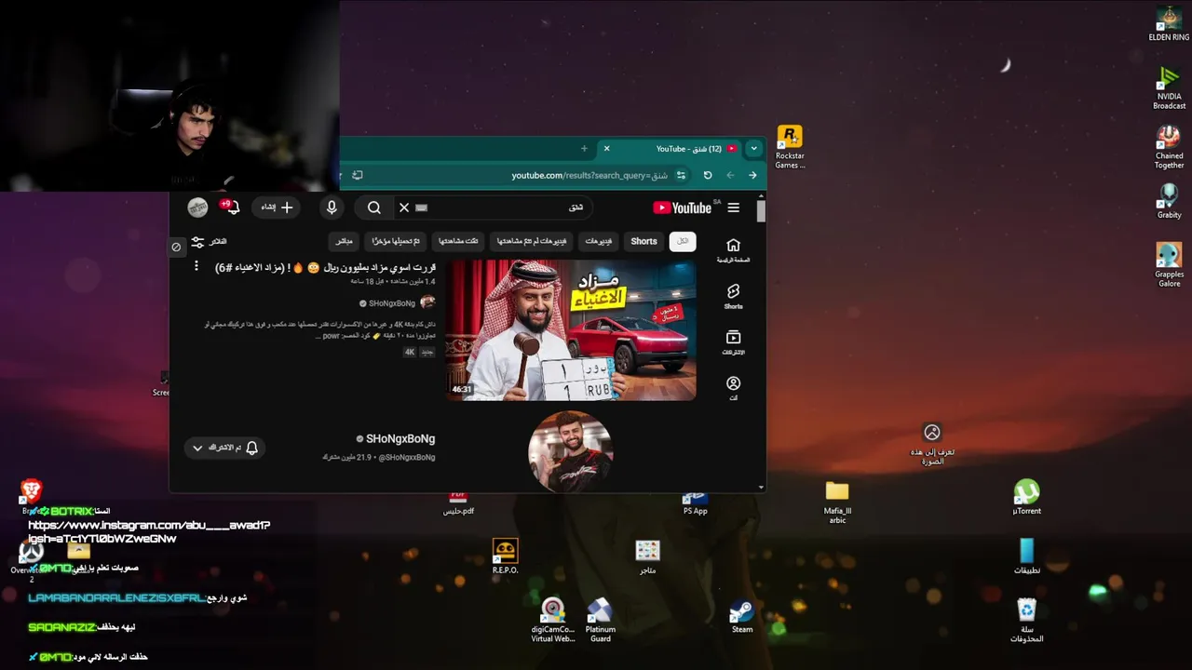This screenshot has height=670, width=1192.
Task: Click browser forward arrow
Action: [x=752, y=175]
